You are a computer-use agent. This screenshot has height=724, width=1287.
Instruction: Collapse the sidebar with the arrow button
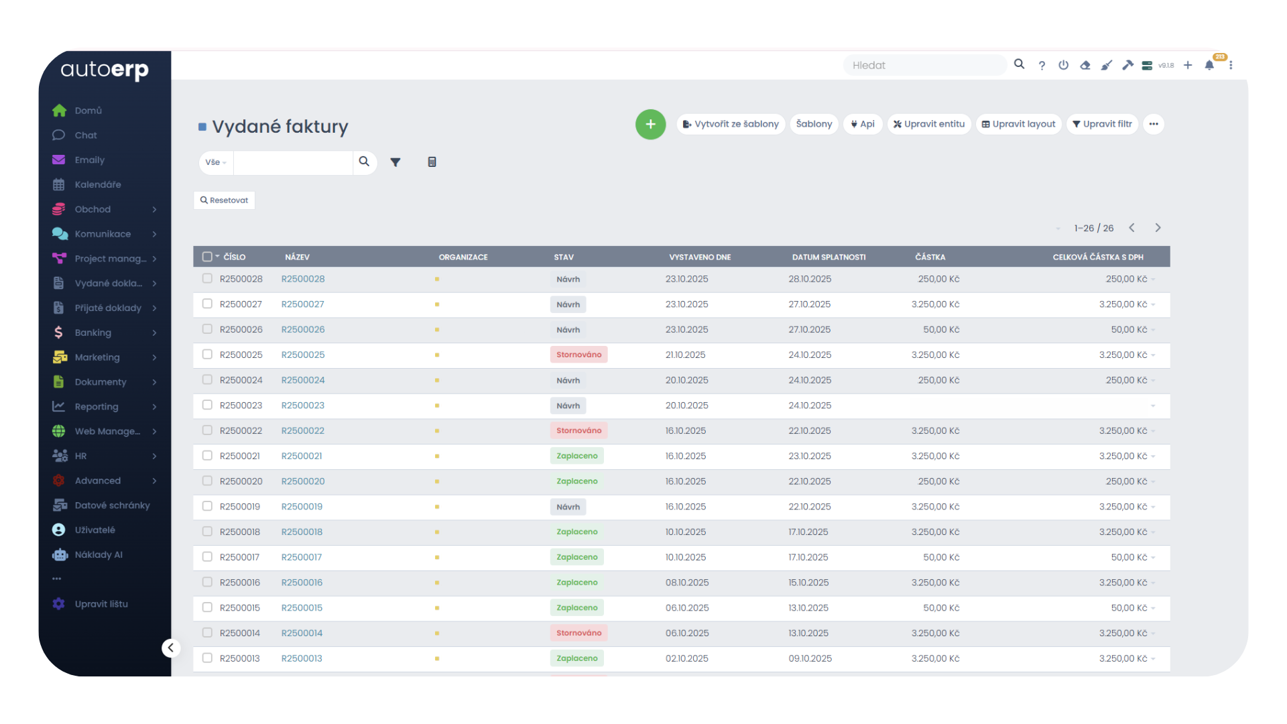171,648
